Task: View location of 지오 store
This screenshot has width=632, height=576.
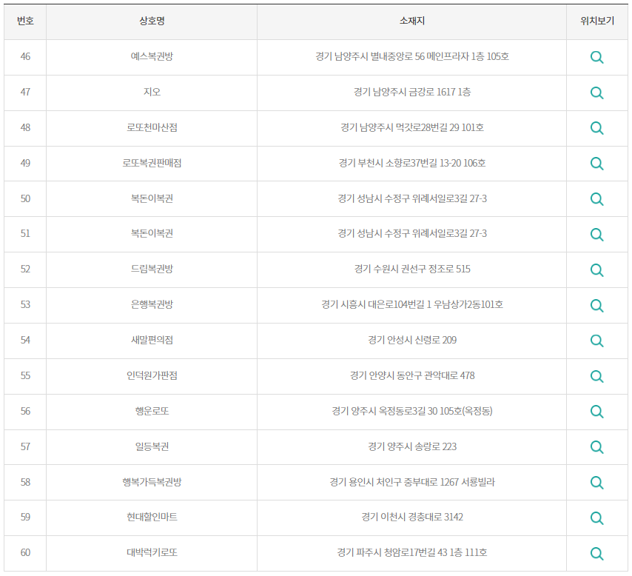Action: tap(596, 93)
